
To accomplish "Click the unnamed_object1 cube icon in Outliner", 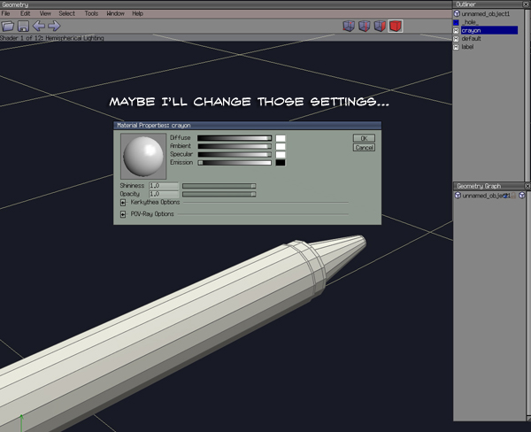I will coord(457,13).
